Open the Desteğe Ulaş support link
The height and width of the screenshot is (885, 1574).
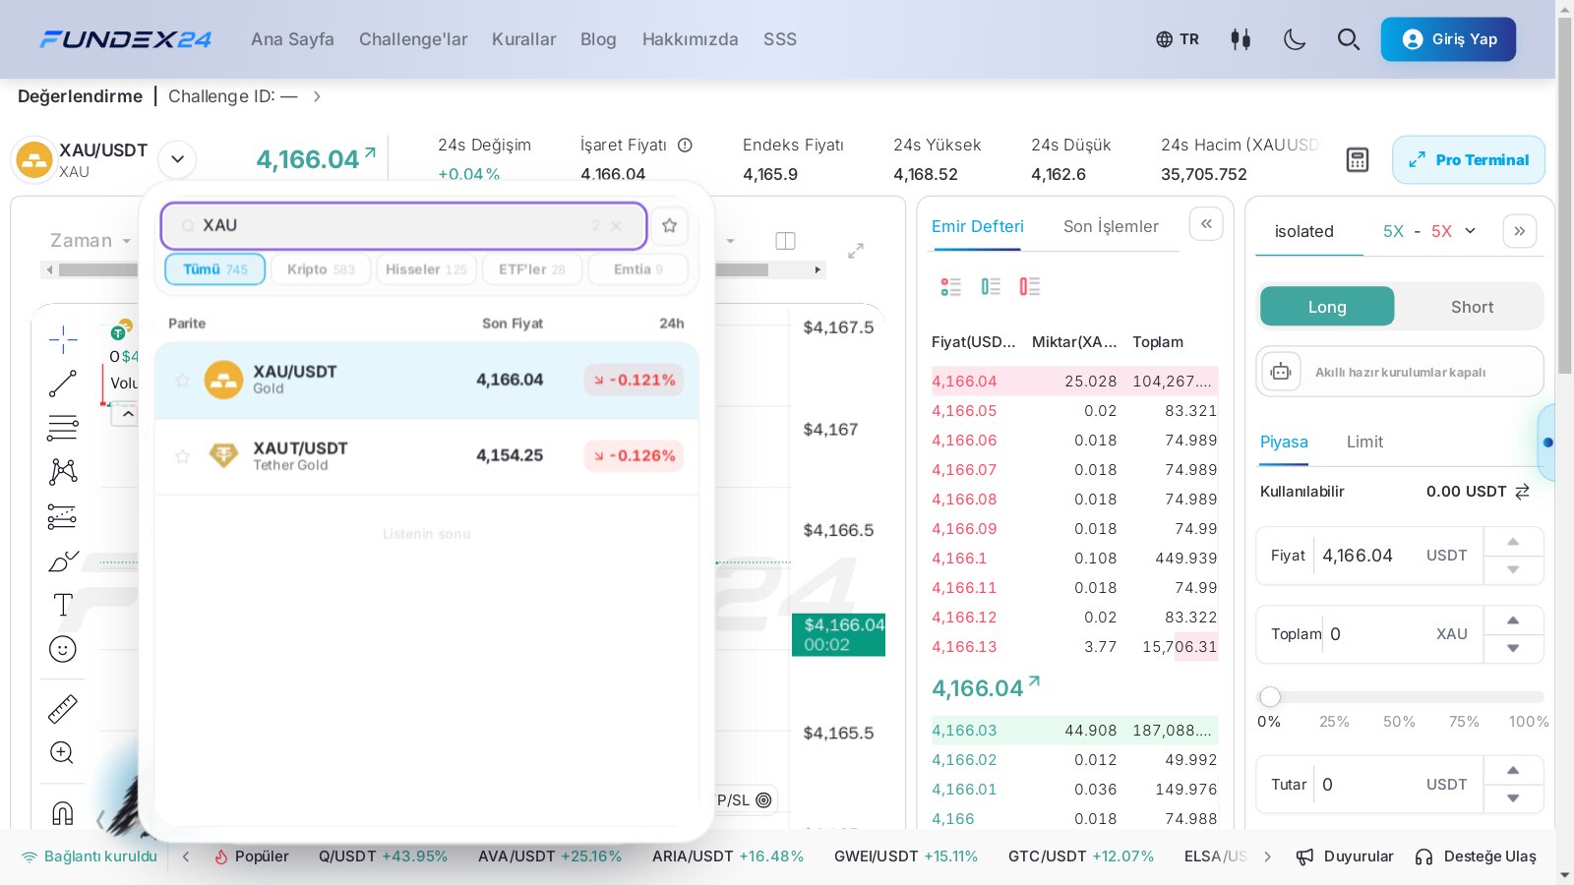click(x=1476, y=856)
